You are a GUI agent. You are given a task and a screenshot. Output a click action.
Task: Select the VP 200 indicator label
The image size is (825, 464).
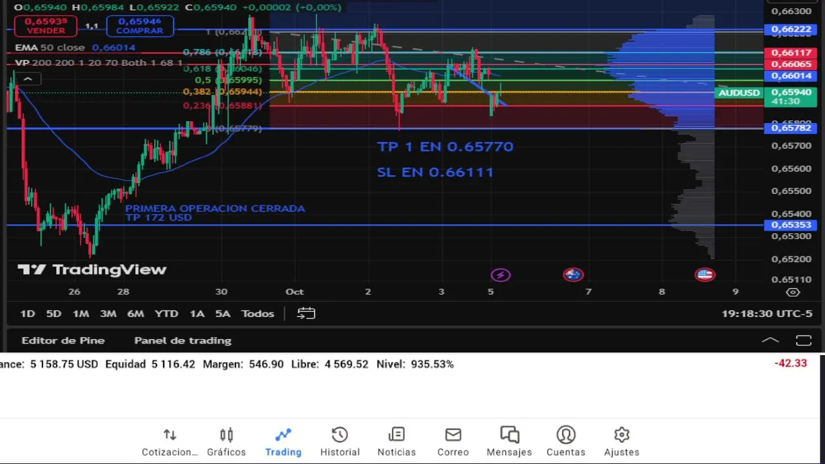[99, 63]
